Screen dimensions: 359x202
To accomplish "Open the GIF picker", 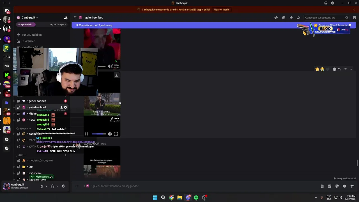I will [x=330, y=186].
